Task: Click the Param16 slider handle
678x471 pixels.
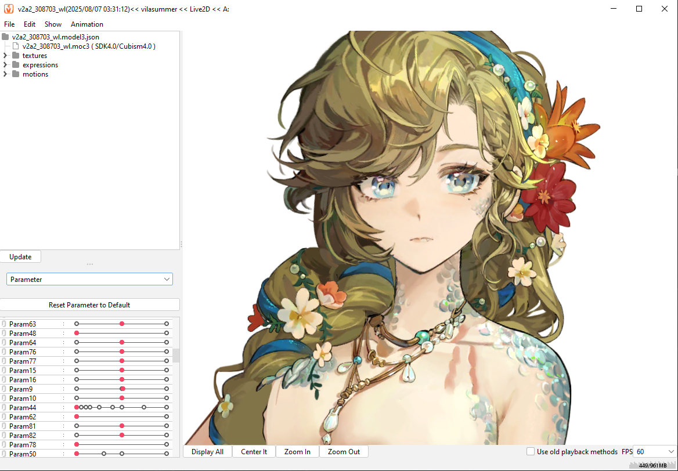Action: (x=122, y=380)
